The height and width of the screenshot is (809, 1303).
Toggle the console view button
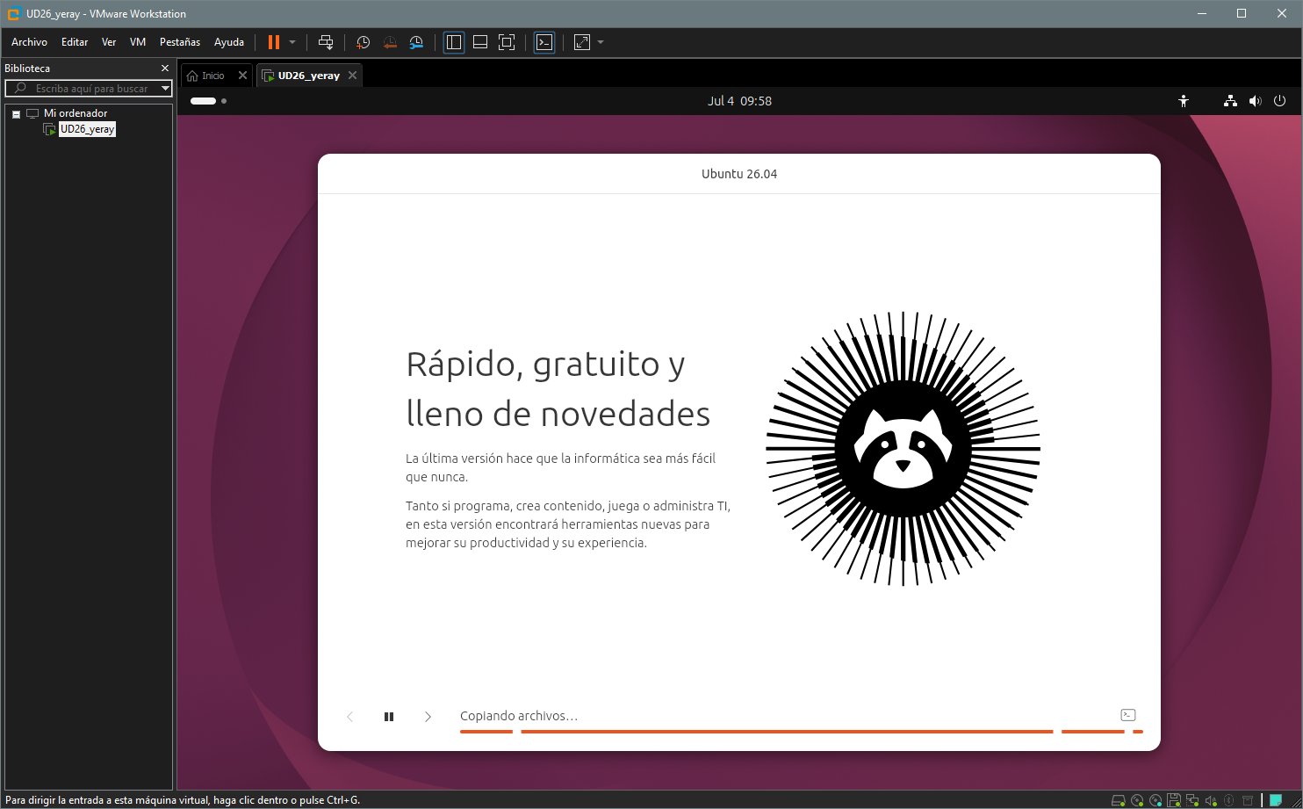coord(544,42)
